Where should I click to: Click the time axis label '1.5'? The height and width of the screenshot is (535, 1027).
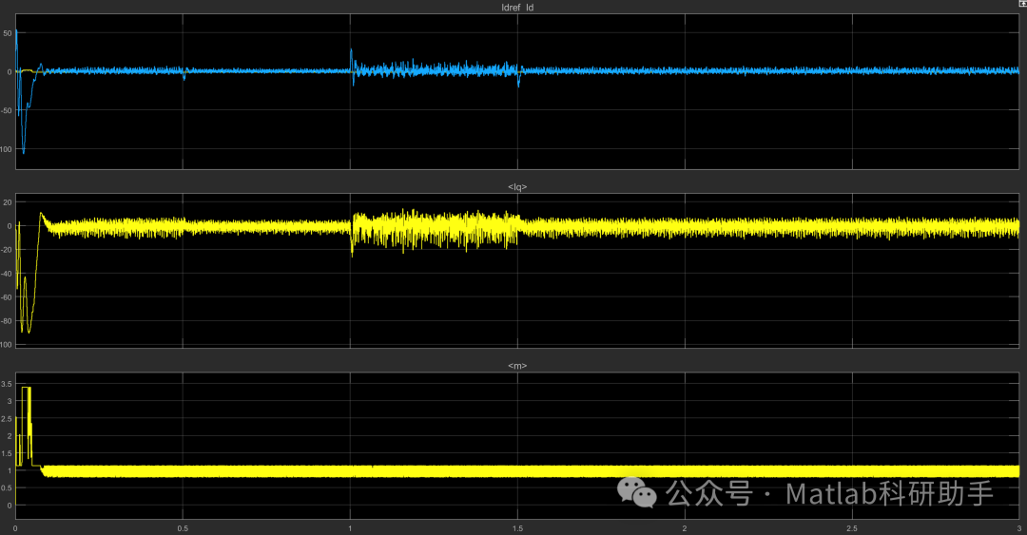pyautogui.click(x=517, y=528)
